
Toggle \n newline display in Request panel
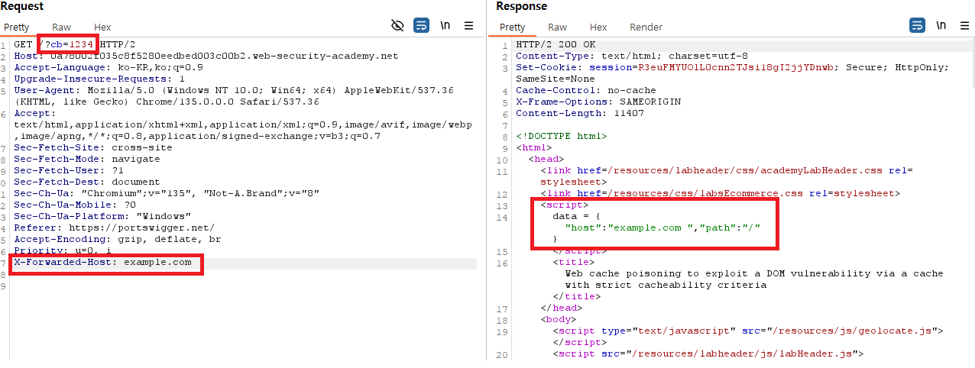[445, 25]
